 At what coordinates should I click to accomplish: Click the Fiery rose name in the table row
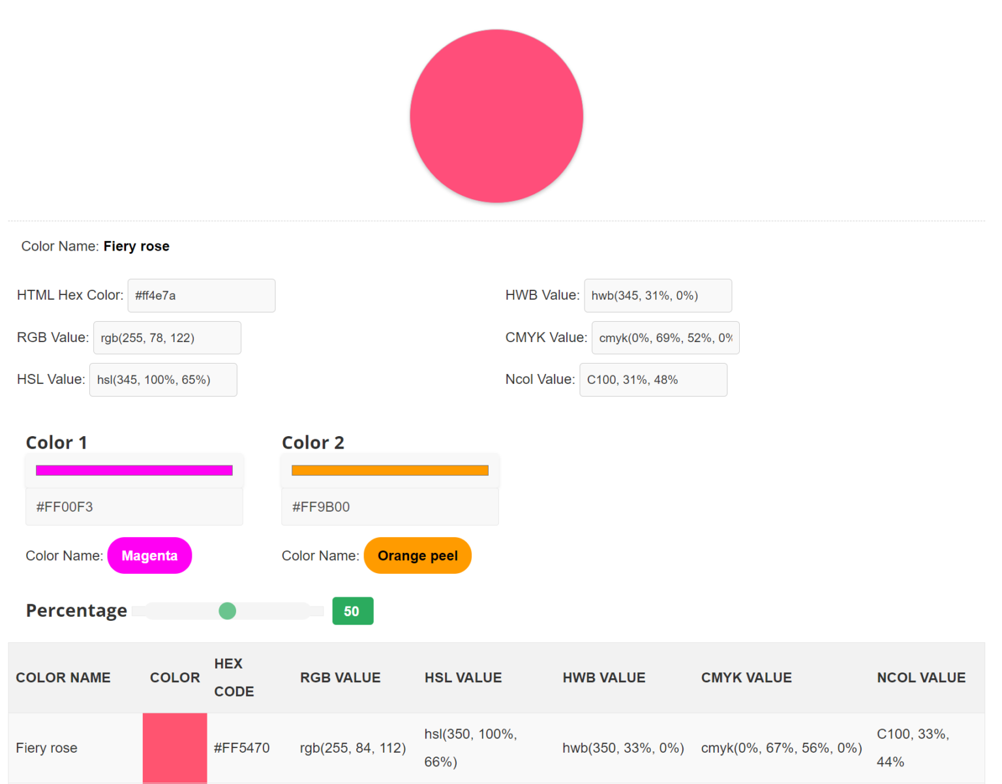click(x=46, y=748)
